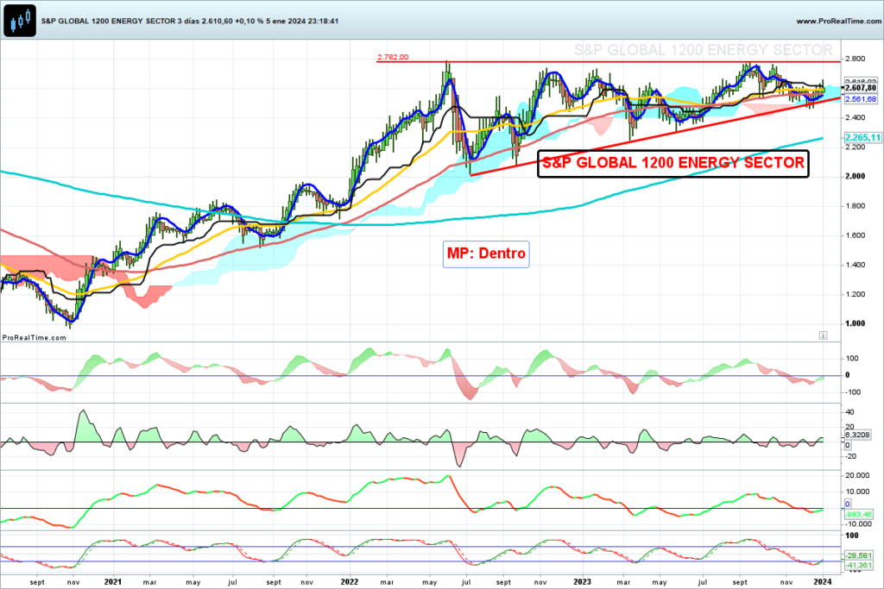884x589 pixels.
Task: Click the cyan moving average label 2.265,11
Action: click(862, 137)
